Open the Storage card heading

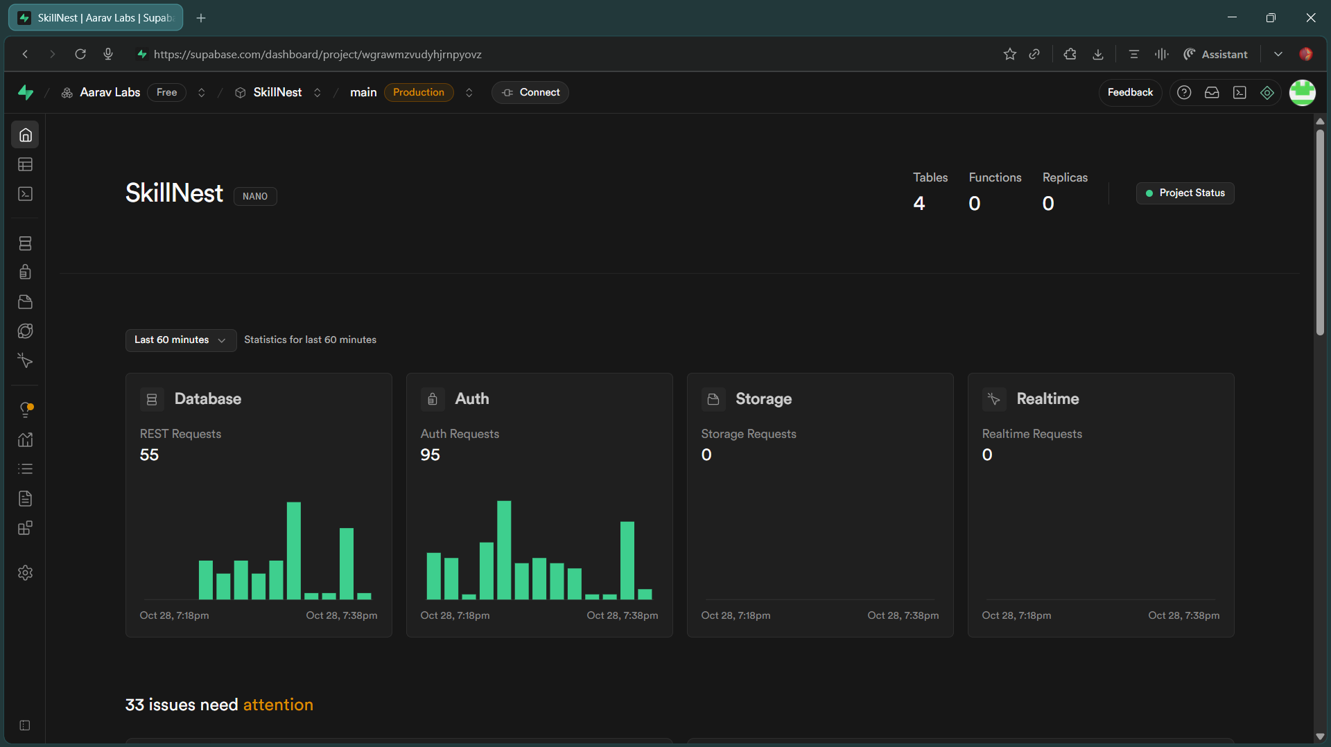click(763, 399)
